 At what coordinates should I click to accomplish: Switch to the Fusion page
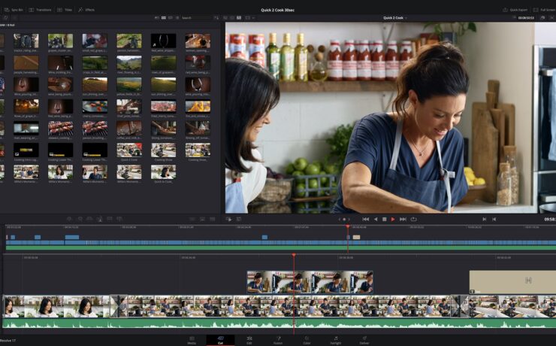[278, 340]
